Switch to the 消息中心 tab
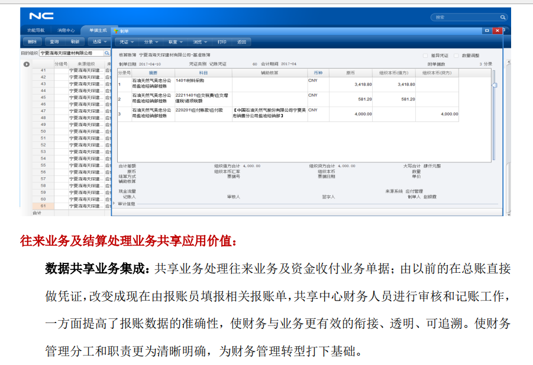 [66, 30]
